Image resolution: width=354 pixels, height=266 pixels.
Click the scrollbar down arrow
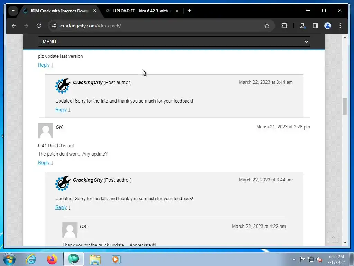pyautogui.click(x=345, y=243)
